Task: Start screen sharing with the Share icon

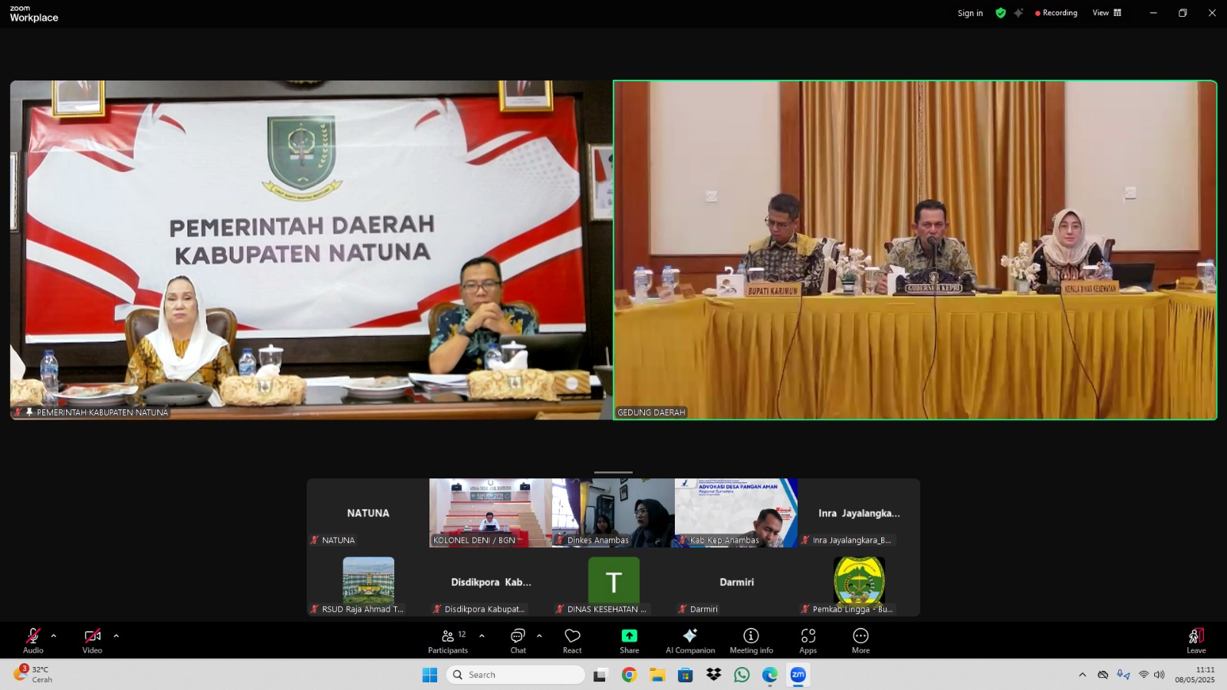Action: 629,639
